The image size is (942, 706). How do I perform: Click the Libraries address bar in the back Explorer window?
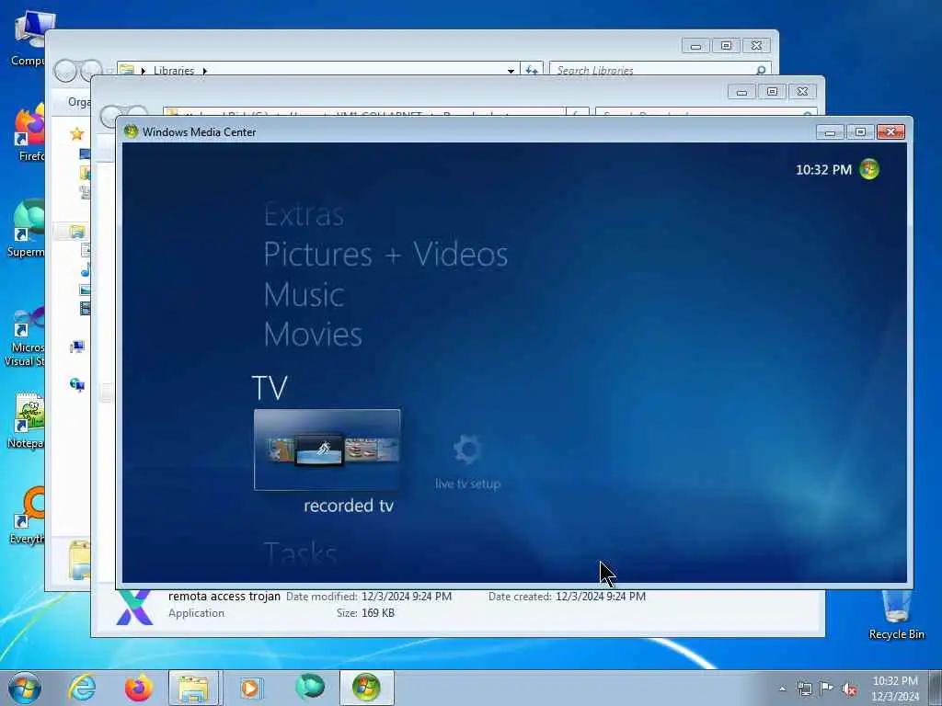tap(318, 70)
